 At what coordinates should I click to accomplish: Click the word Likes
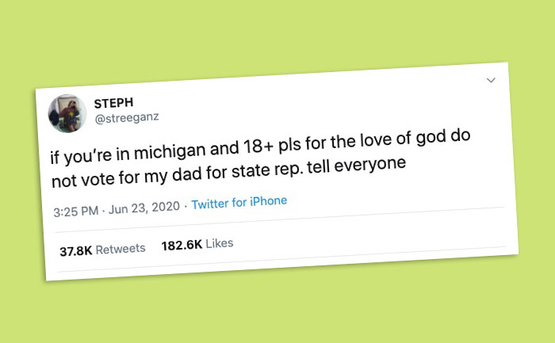pyautogui.click(x=220, y=243)
